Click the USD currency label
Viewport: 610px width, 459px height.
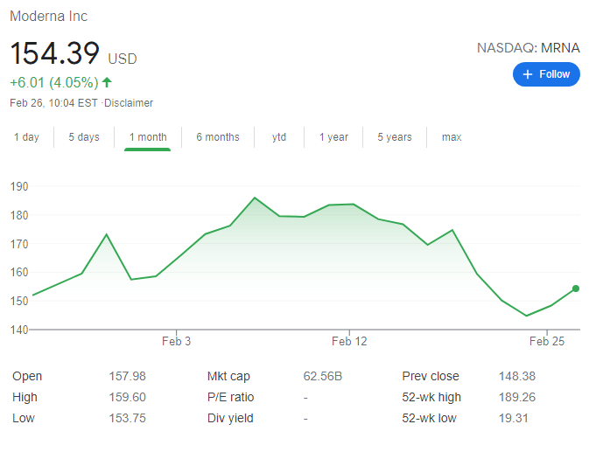coord(123,59)
